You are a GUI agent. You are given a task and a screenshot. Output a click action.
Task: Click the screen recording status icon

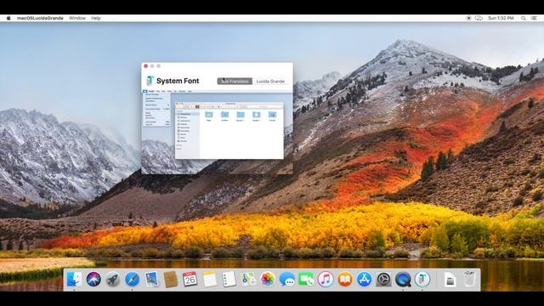(x=468, y=18)
